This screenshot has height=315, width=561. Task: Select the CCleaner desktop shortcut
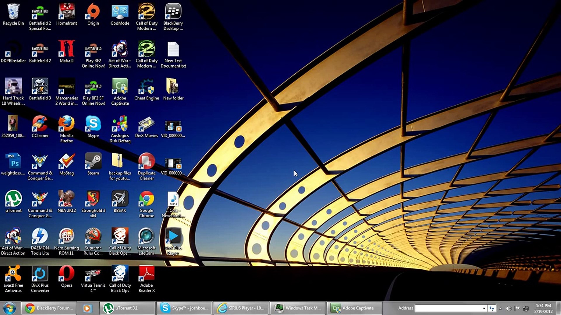(40, 124)
